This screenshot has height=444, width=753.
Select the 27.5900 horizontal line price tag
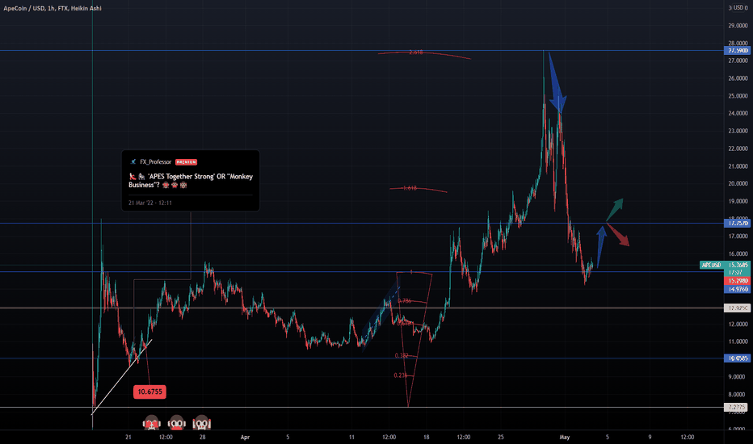point(737,50)
